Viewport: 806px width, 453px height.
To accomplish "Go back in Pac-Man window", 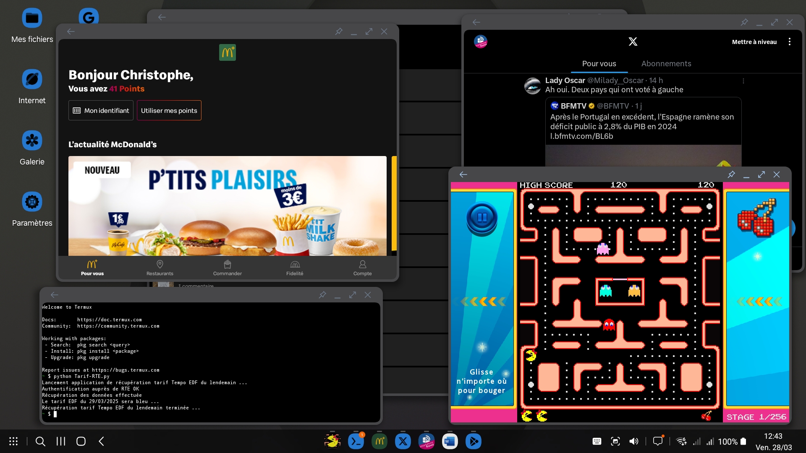I will click(463, 174).
